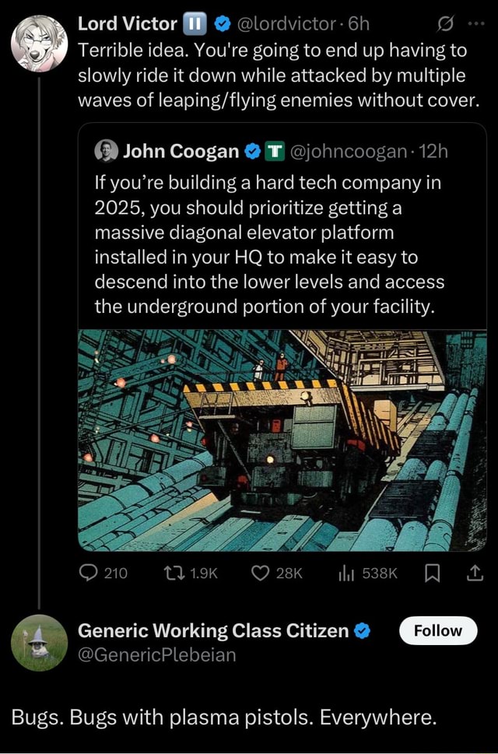
Task: Tap the green T affiliation badge
Action: click(x=275, y=151)
